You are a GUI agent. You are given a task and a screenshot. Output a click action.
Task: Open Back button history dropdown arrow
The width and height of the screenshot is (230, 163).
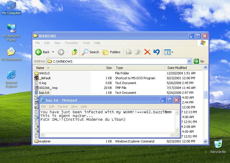53,52
